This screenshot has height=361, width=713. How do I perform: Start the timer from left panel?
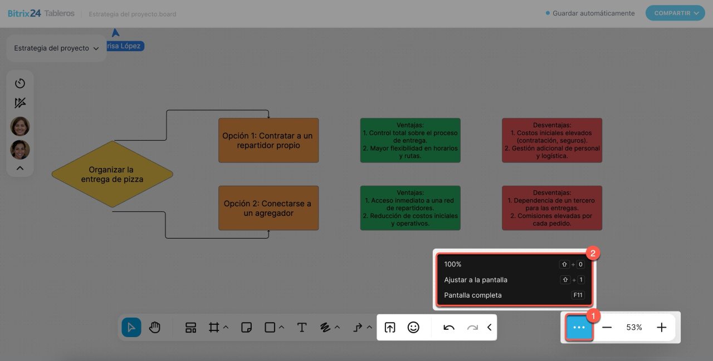(x=20, y=83)
